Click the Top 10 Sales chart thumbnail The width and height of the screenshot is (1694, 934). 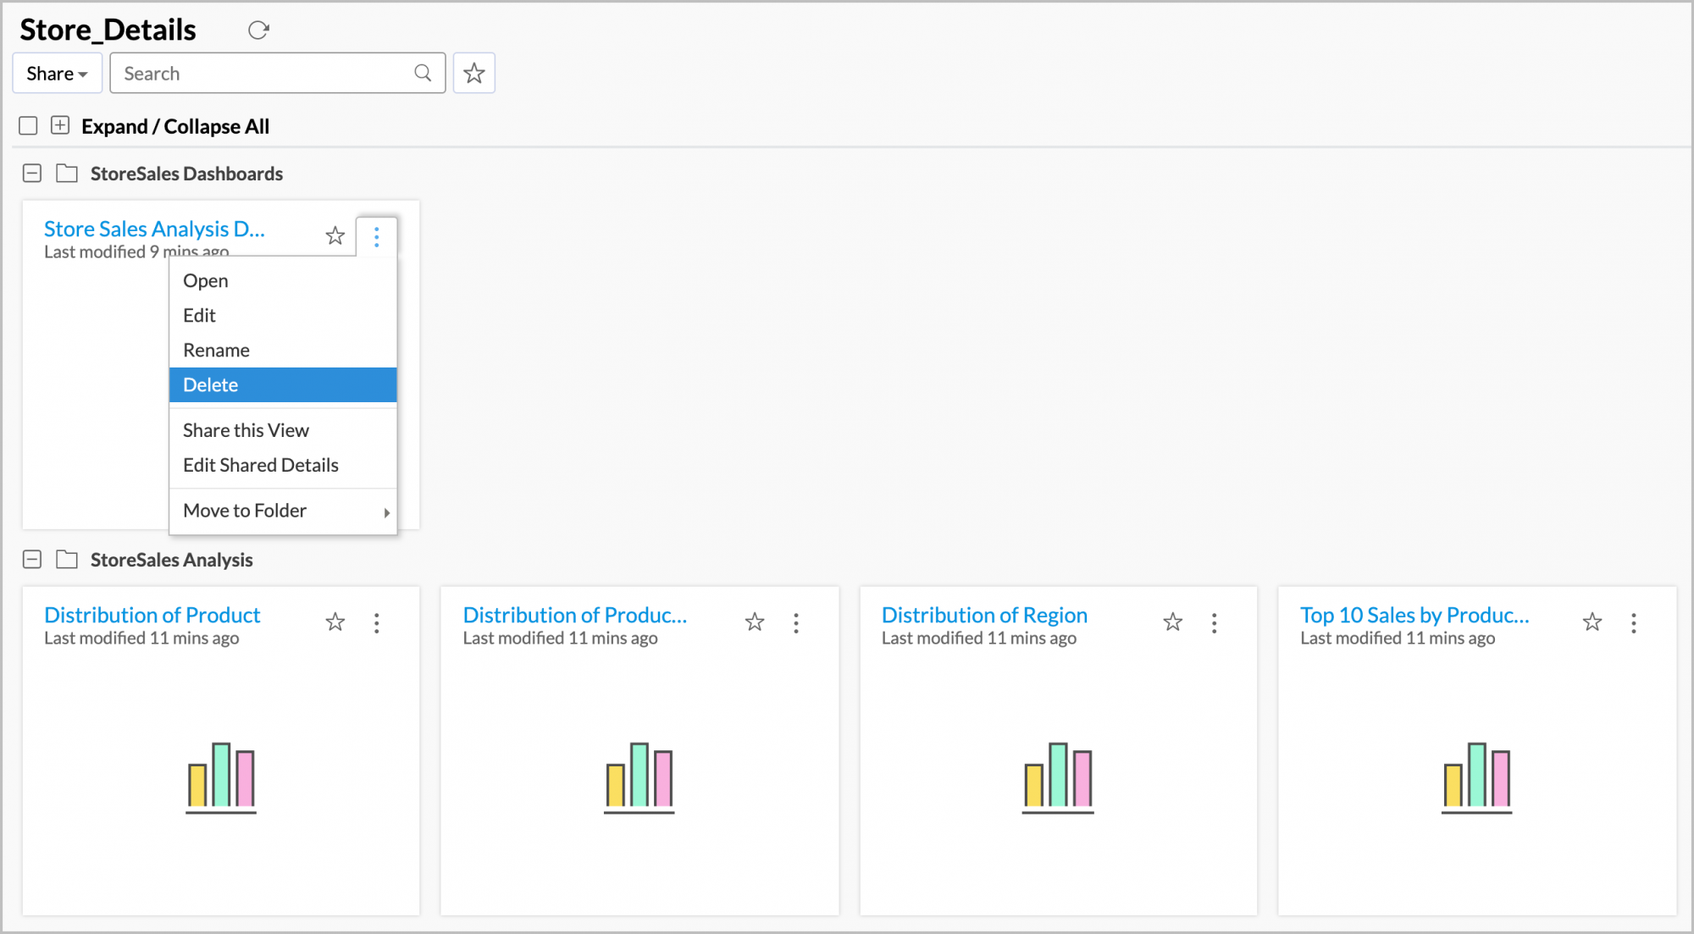point(1477,778)
